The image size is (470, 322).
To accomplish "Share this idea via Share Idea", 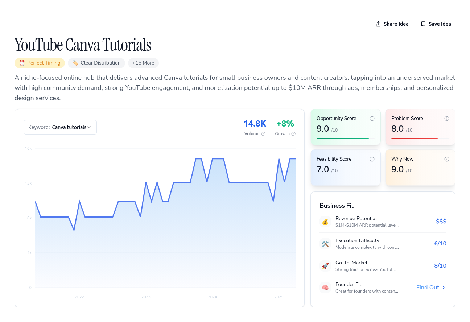I will [x=392, y=24].
